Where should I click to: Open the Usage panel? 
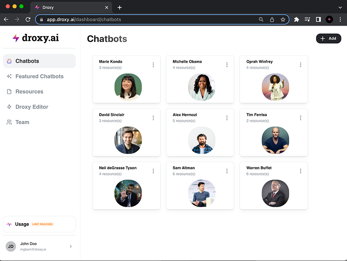pyautogui.click(x=39, y=224)
